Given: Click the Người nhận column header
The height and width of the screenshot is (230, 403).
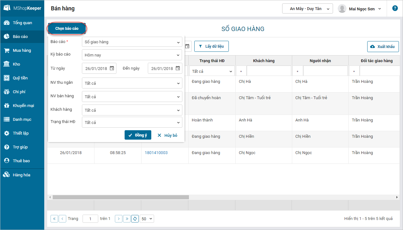Looking at the screenshot, I should click(x=320, y=61).
